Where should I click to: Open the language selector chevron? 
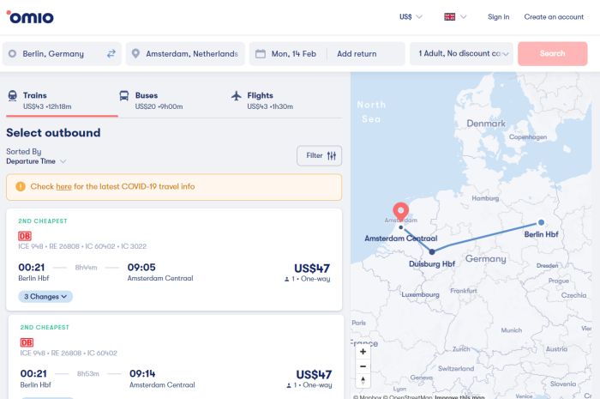click(x=464, y=17)
